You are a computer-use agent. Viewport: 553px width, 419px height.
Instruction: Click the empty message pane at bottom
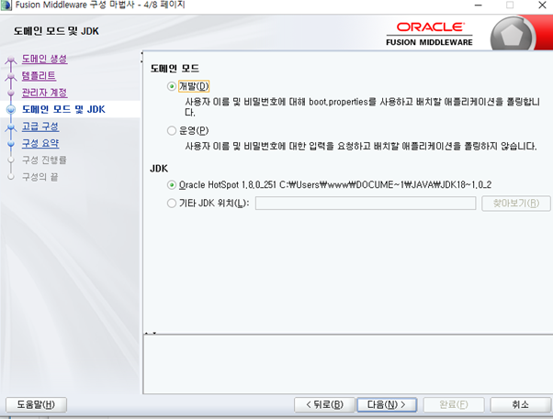click(x=348, y=364)
